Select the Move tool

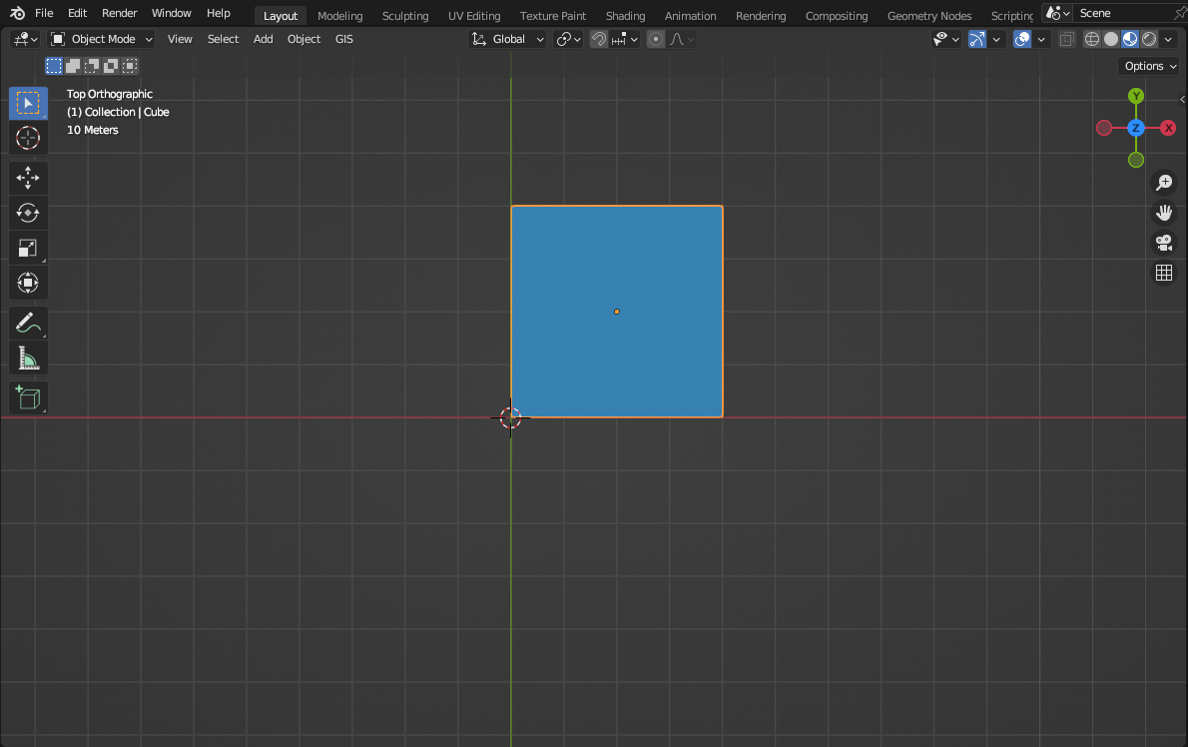point(28,178)
